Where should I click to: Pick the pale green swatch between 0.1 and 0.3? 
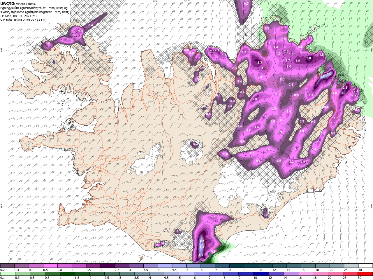point(8,274)
